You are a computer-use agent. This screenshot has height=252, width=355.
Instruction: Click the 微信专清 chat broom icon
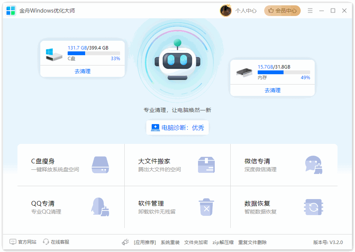314,165
